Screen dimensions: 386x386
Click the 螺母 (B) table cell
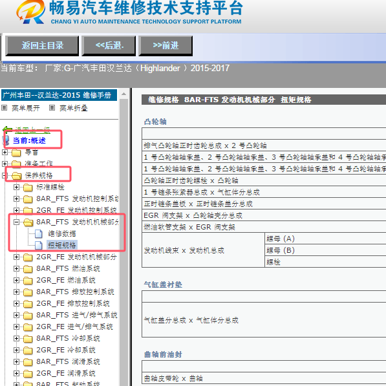pos(325,250)
